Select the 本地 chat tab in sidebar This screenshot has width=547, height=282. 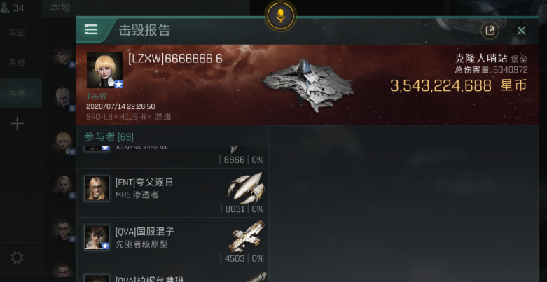tap(18, 94)
